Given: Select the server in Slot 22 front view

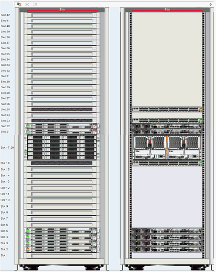Looking at the screenshot, I should point(62,126).
